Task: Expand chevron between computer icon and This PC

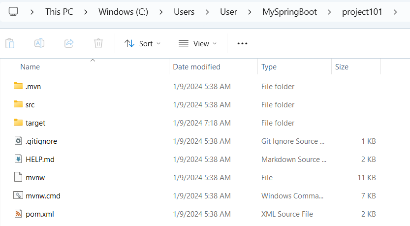Action: pos(32,12)
